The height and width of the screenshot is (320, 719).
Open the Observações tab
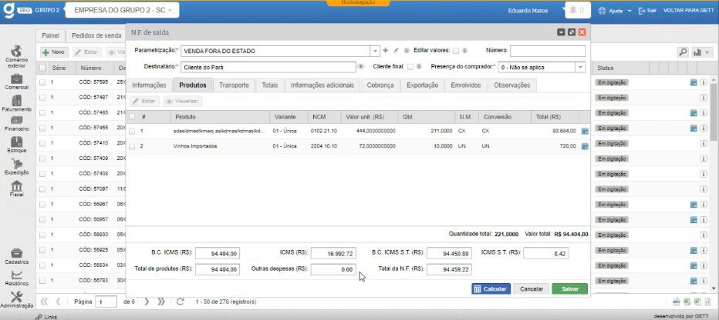[511, 85]
